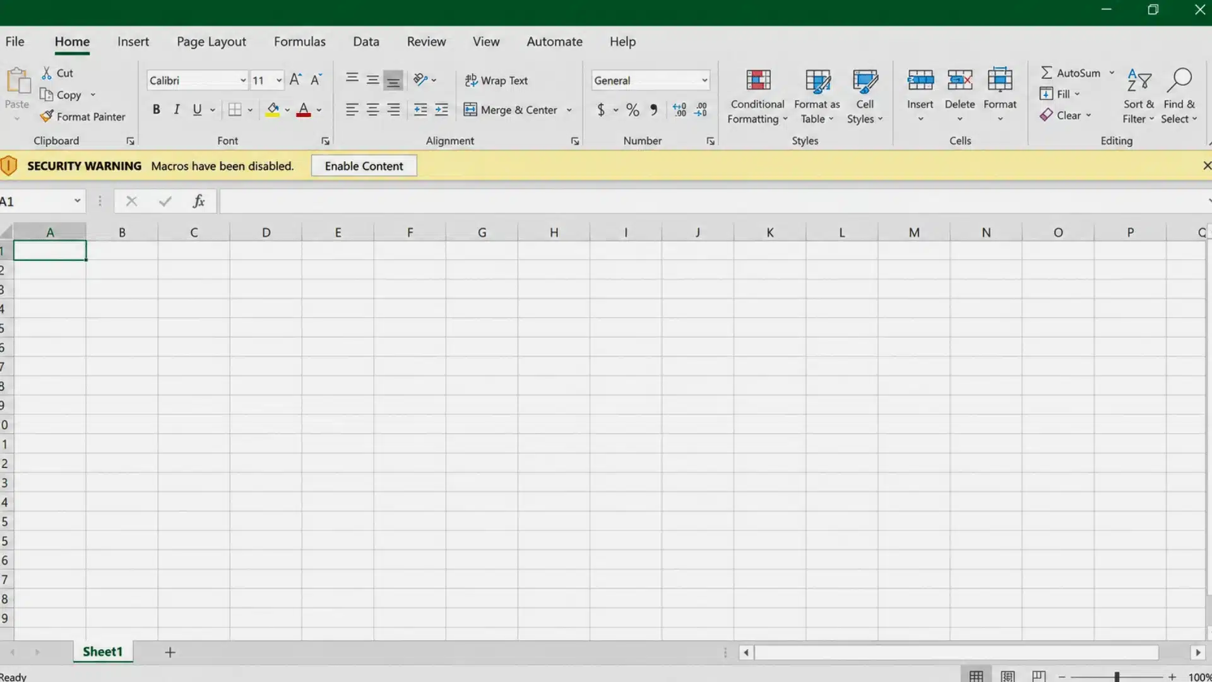Toggle Italic formatting
The image size is (1212, 682).
(x=177, y=110)
